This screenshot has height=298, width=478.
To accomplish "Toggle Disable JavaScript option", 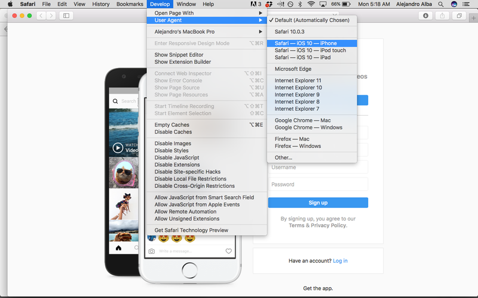I will [x=176, y=157].
